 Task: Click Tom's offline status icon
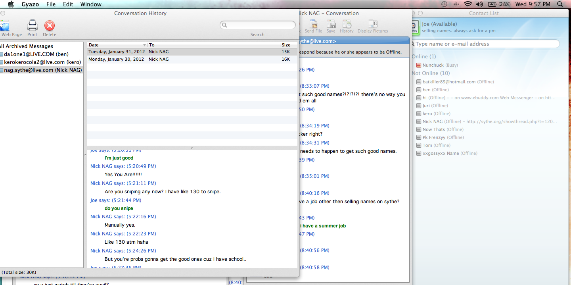(419, 145)
